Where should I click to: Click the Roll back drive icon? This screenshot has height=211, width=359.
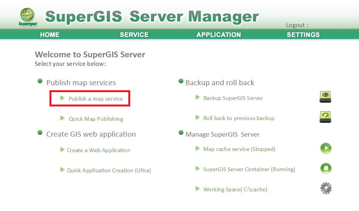tap(325, 117)
